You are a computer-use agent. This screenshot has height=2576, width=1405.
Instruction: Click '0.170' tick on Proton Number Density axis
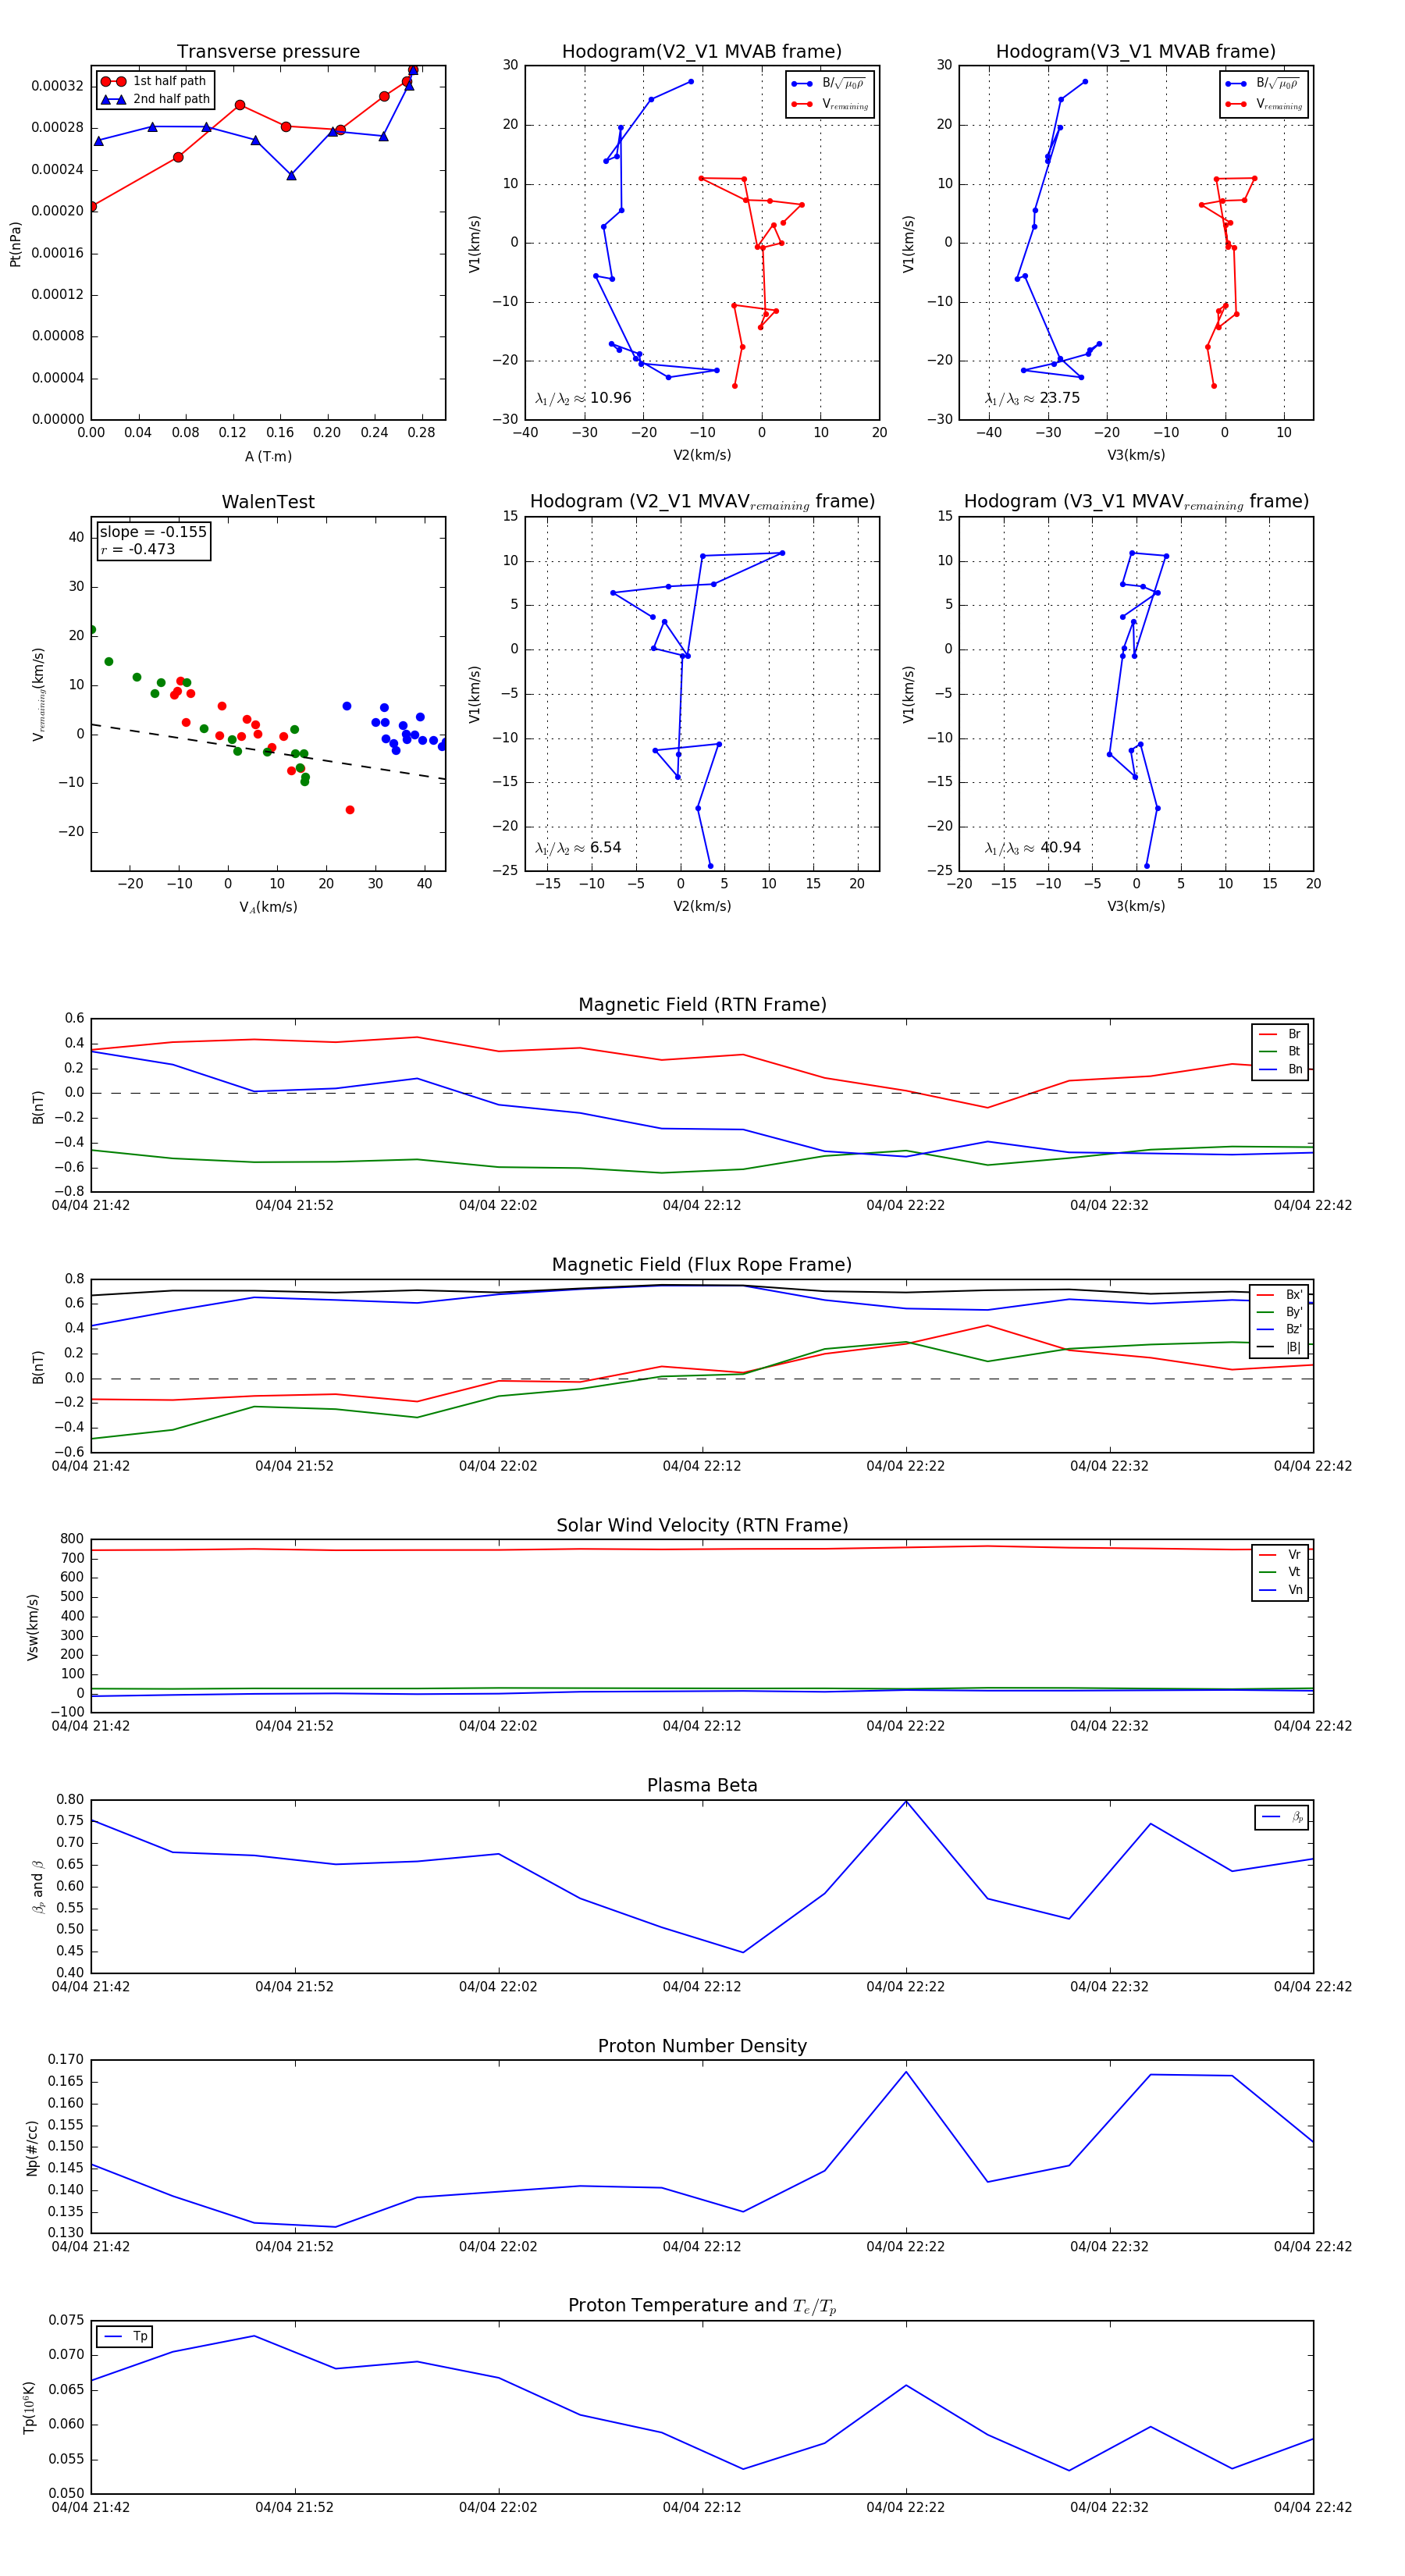(x=66, y=2059)
